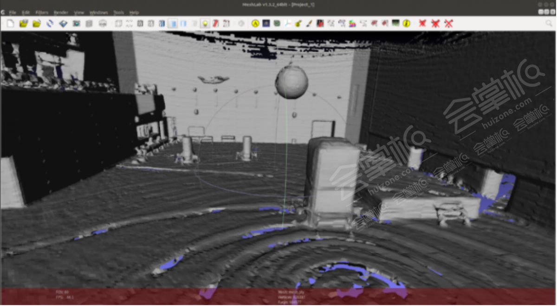Open the colorful quality mapper tool
Screen dimensions: 557x306
[353, 23]
